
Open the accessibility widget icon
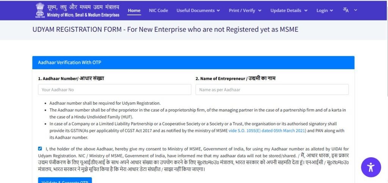click(x=371, y=167)
